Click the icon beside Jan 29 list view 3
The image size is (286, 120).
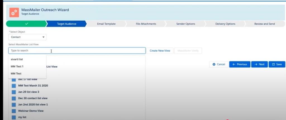coord(14,92)
